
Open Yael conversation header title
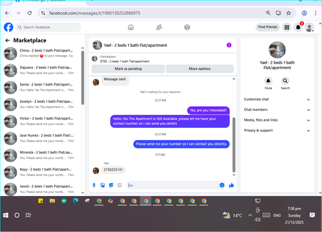(135, 45)
